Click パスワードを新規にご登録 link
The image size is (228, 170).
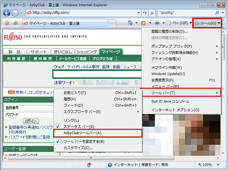point(29,137)
